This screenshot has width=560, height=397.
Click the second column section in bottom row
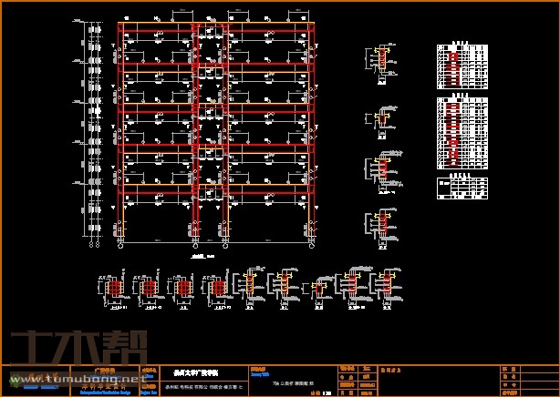coord(148,288)
